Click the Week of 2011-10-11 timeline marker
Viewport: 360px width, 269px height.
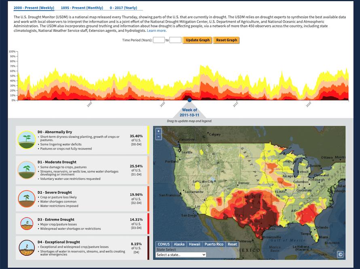click(188, 100)
